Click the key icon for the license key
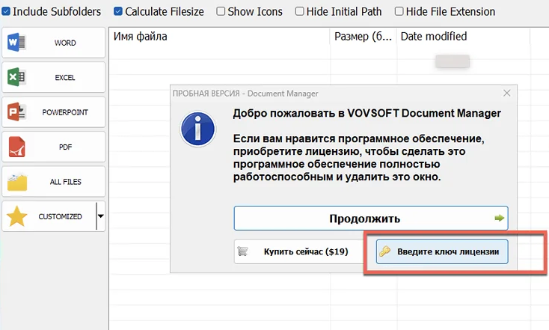Viewport: 549px width, 330px height. coord(384,251)
